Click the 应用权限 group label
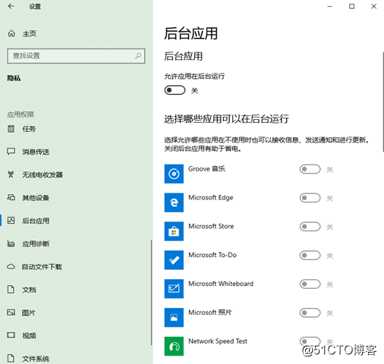384x364 pixels. point(20,115)
